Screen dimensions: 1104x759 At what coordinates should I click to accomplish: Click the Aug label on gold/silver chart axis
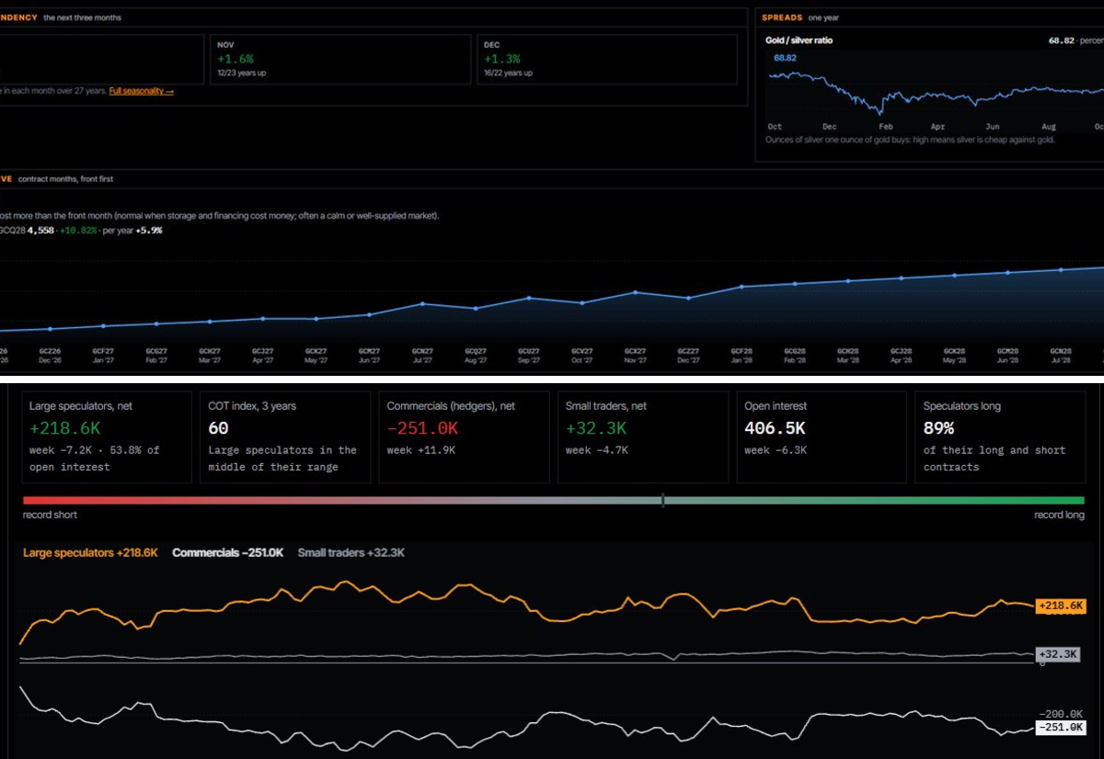click(x=1050, y=127)
